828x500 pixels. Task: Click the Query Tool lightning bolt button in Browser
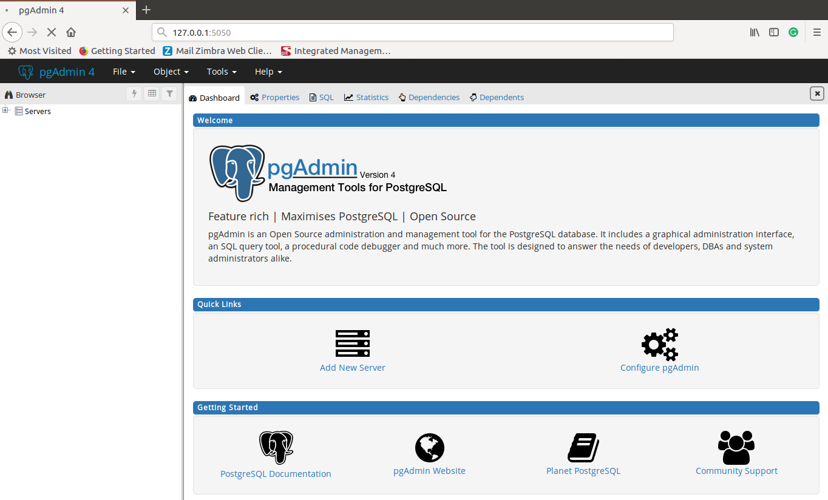tap(134, 94)
